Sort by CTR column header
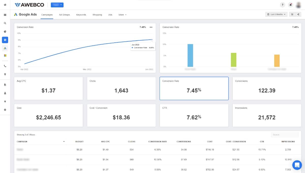305x173 pixels. tap(262, 141)
